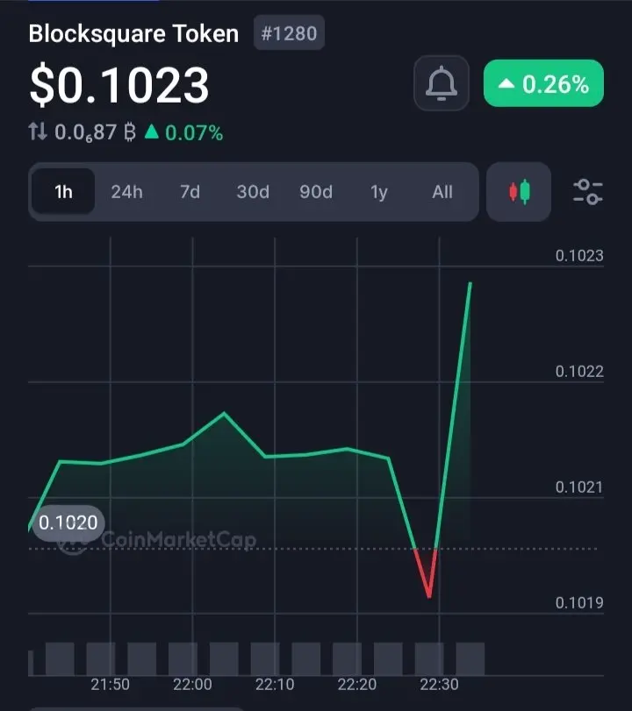Viewport: 632px width, 711px height.
Task: Tap the 0.1021 price axis label
Action: point(579,487)
